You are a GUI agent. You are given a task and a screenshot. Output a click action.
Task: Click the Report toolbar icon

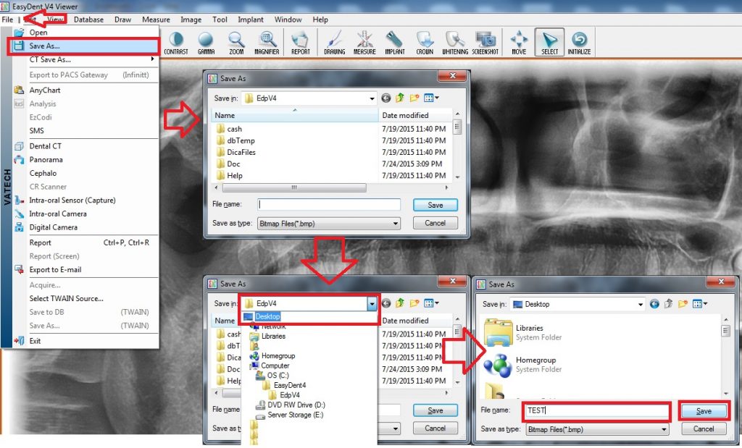pyautogui.click(x=301, y=43)
